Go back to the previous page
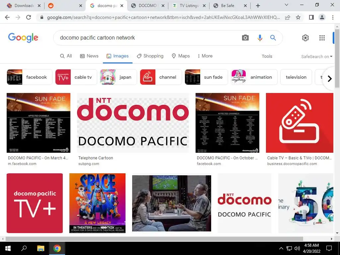This screenshot has height=255, width=340. [7, 17]
